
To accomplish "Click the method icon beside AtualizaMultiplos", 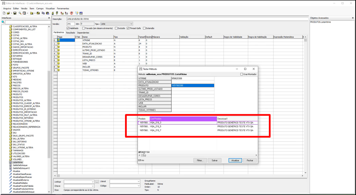I will (10, 183).
